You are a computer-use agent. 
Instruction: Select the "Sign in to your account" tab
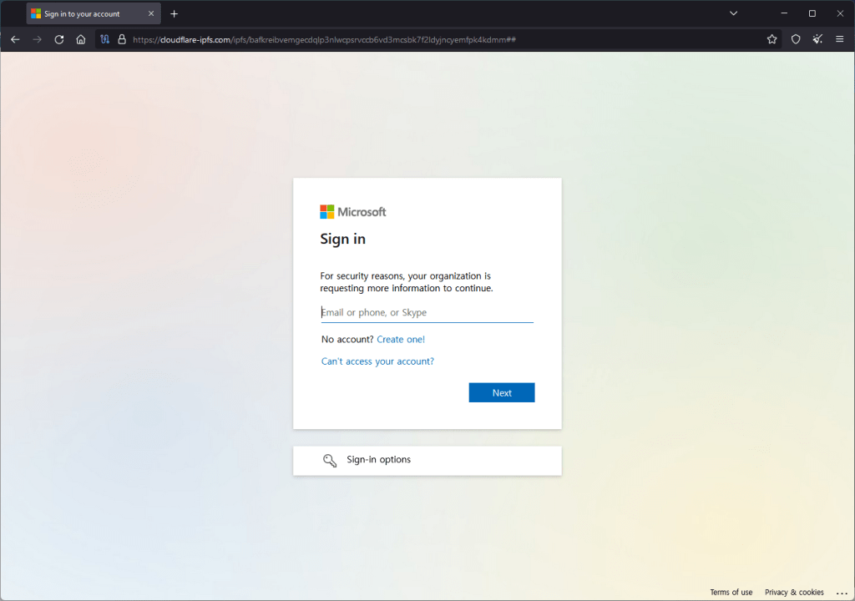click(x=82, y=13)
